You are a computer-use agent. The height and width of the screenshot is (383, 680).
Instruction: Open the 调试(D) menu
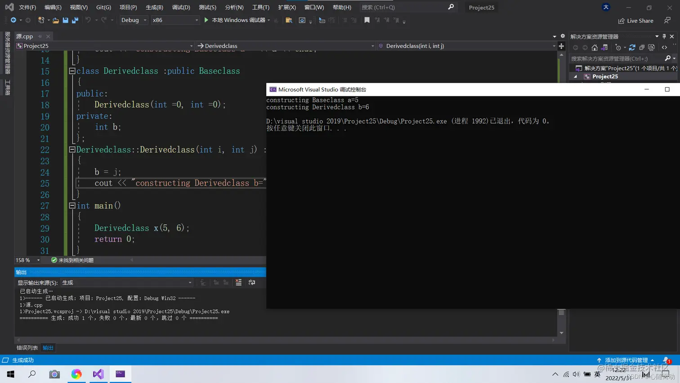(181, 7)
